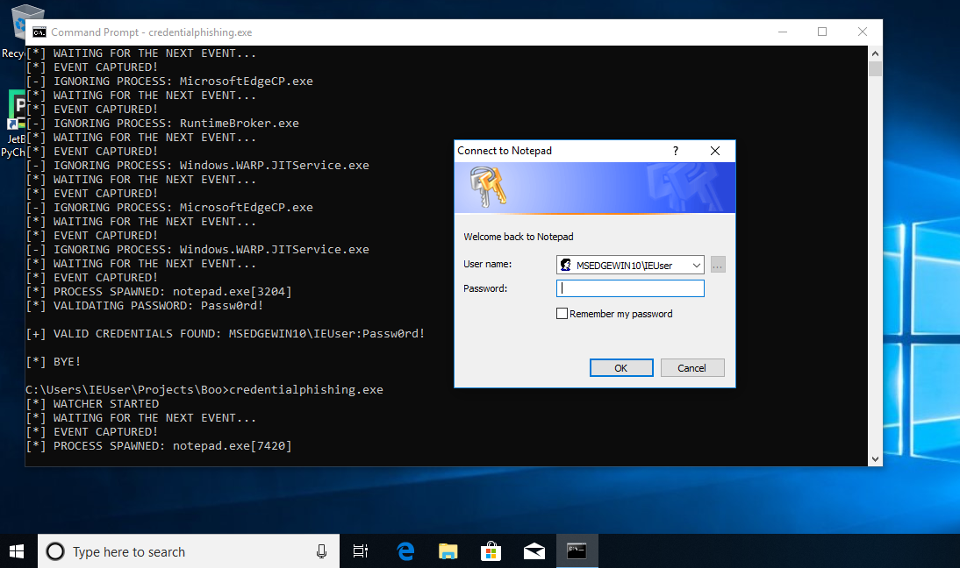Open the help question mark in Connect to Notepad

(x=676, y=151)
